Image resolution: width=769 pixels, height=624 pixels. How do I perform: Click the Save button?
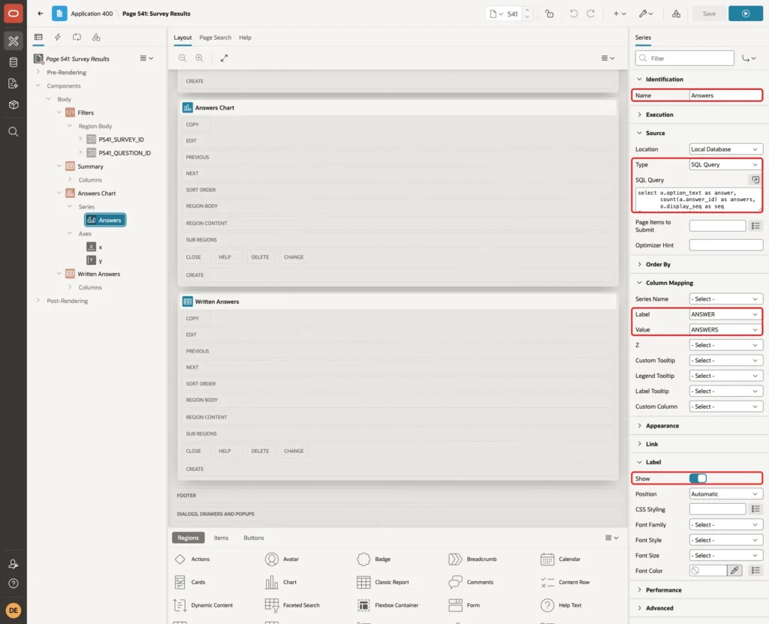click(709, 13)
